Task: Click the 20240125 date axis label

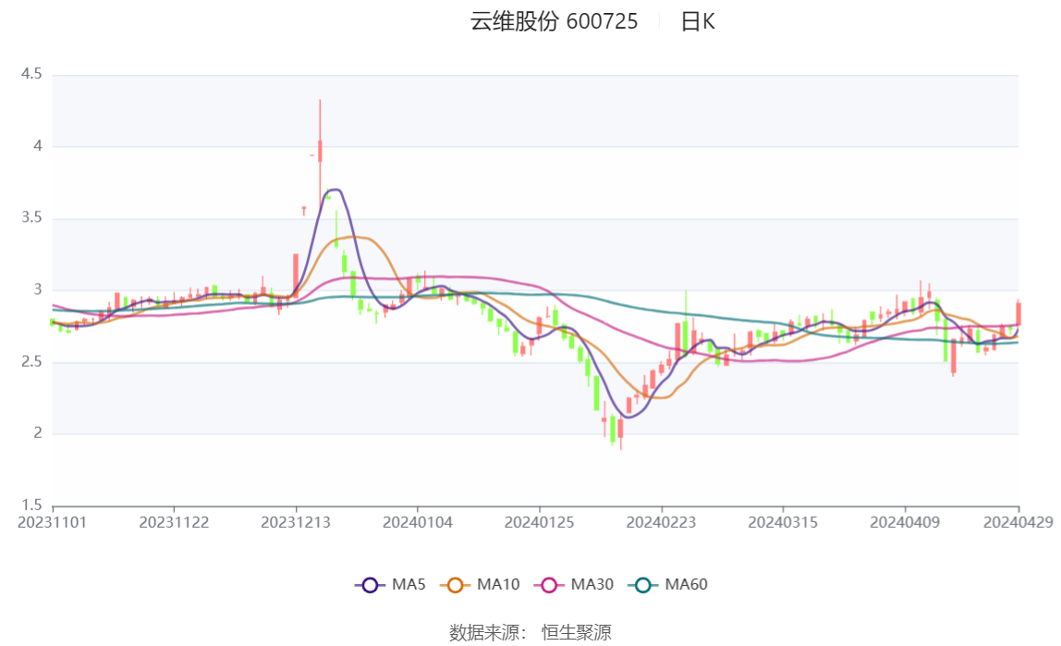Action: click(x=540, y=522)
